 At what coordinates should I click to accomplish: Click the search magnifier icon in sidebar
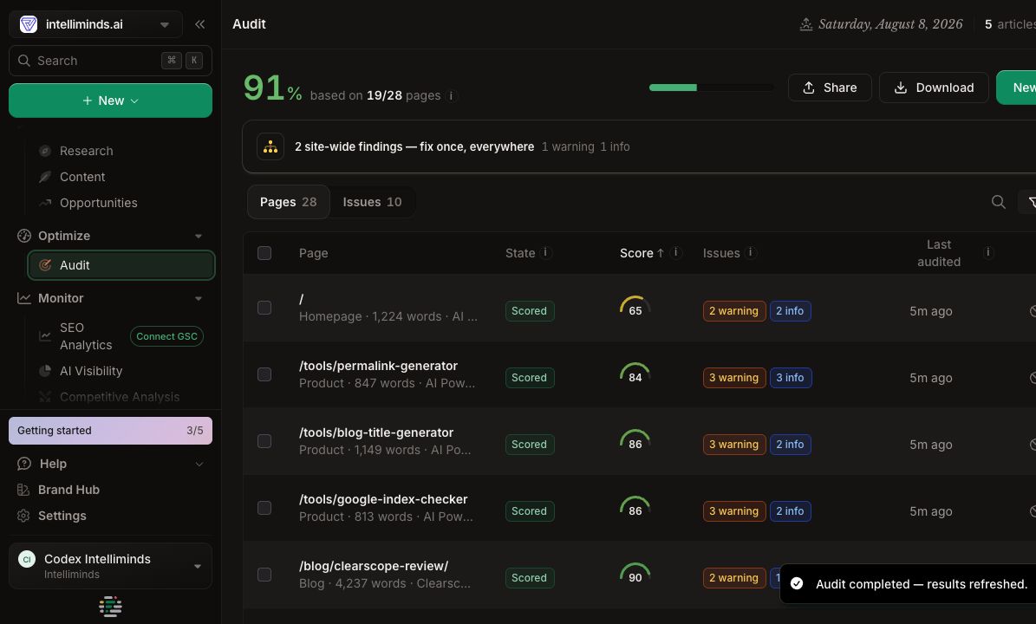point(24,61)
